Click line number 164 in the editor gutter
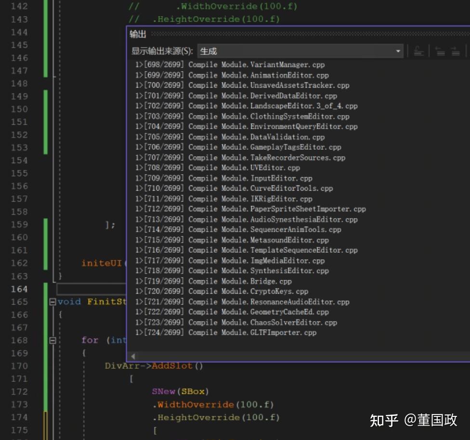 (19, 289)
